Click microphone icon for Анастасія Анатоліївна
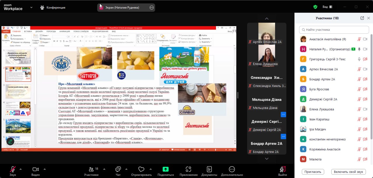This screenshot has width=373, height=178. (360, 39)
